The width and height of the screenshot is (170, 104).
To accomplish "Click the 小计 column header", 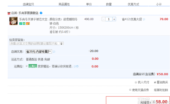I will point(159,4).
